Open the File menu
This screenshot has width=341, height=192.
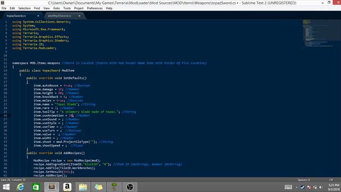(4, 9)
